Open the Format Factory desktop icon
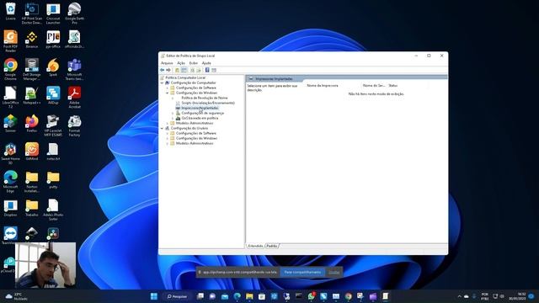The width and height of the screenshot is (539, 303). [74, 125]
